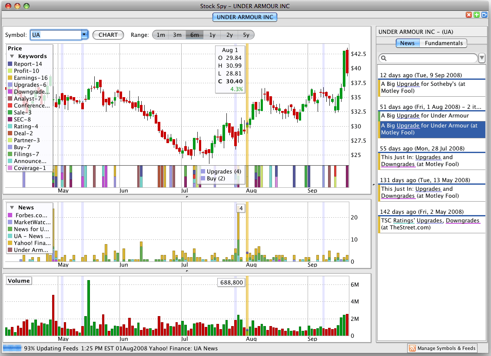This screenshot has height=356, width=491.
Task: Close the UNDER ARMOUR INC tab with red X
Action: (x=469, y=15)
